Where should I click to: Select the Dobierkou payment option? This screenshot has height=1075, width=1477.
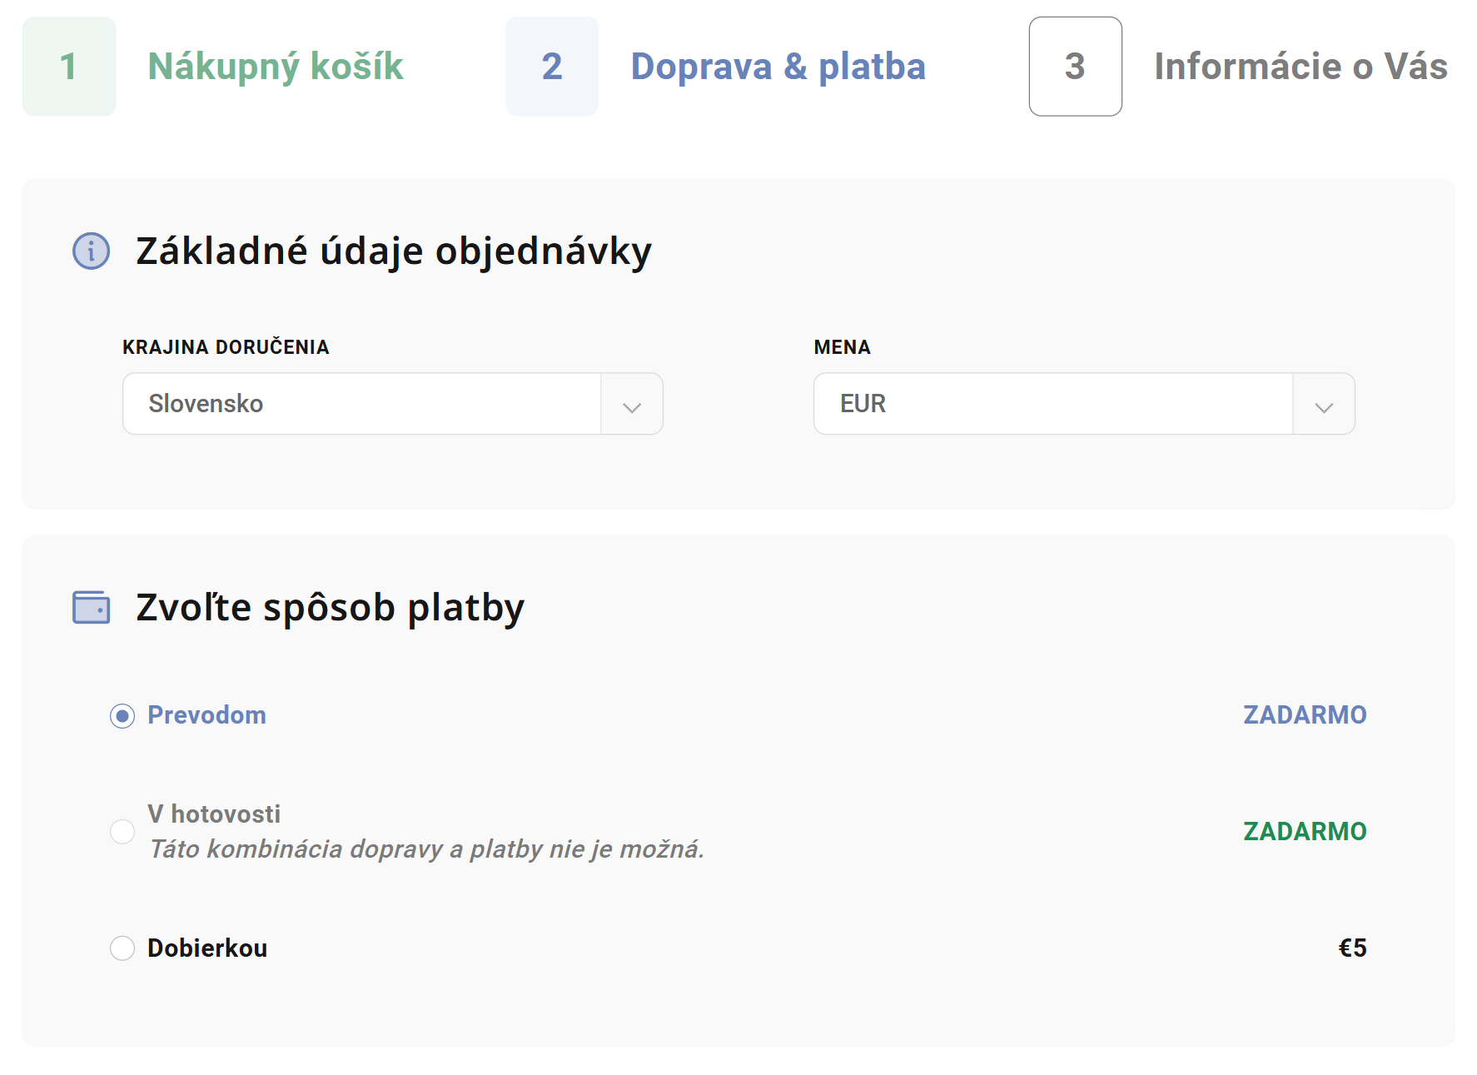click(x=122, y=948)
